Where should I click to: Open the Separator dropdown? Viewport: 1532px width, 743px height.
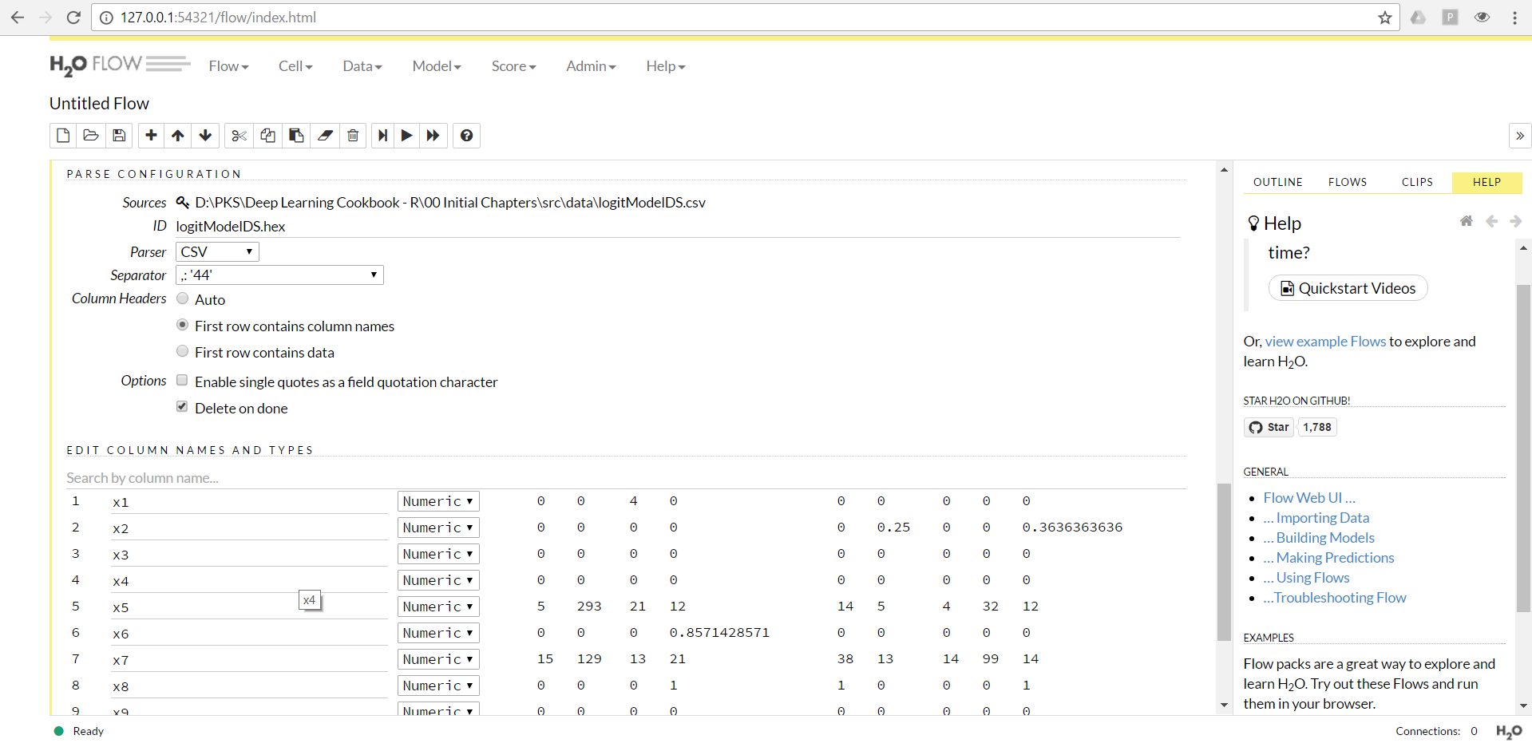[279, 275]
